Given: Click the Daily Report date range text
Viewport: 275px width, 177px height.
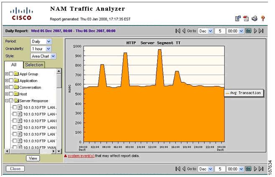Looking at the screenshot, I should coord(73,31).
